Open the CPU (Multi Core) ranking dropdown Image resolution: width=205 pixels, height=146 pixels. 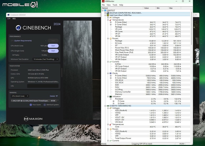click(20, 96)
